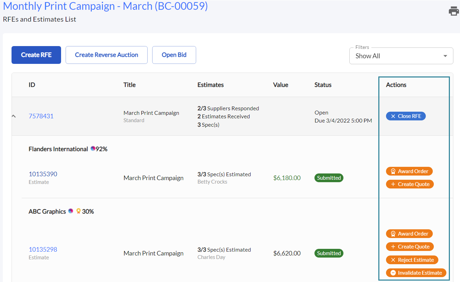This screenshot has height=282, width=460.
Task: Click the $6,180.00 value
Action: 287,178
